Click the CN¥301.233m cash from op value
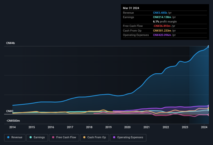The height and width of the screenshot is (145, 213). pyautogui.click(x=162, y=31)
